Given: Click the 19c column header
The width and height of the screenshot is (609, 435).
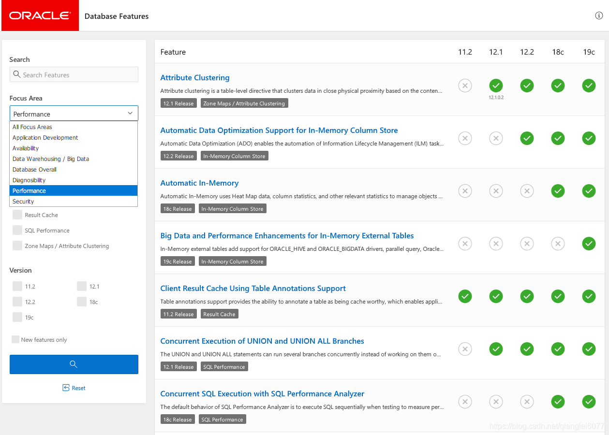Looking at the screenshot, I should click(x=589, y=52).
